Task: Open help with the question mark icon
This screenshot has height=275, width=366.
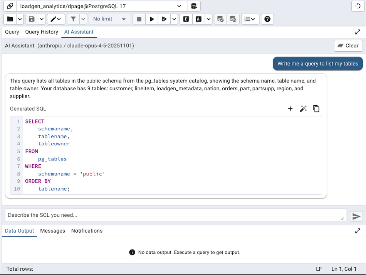Action: [267, 19]
